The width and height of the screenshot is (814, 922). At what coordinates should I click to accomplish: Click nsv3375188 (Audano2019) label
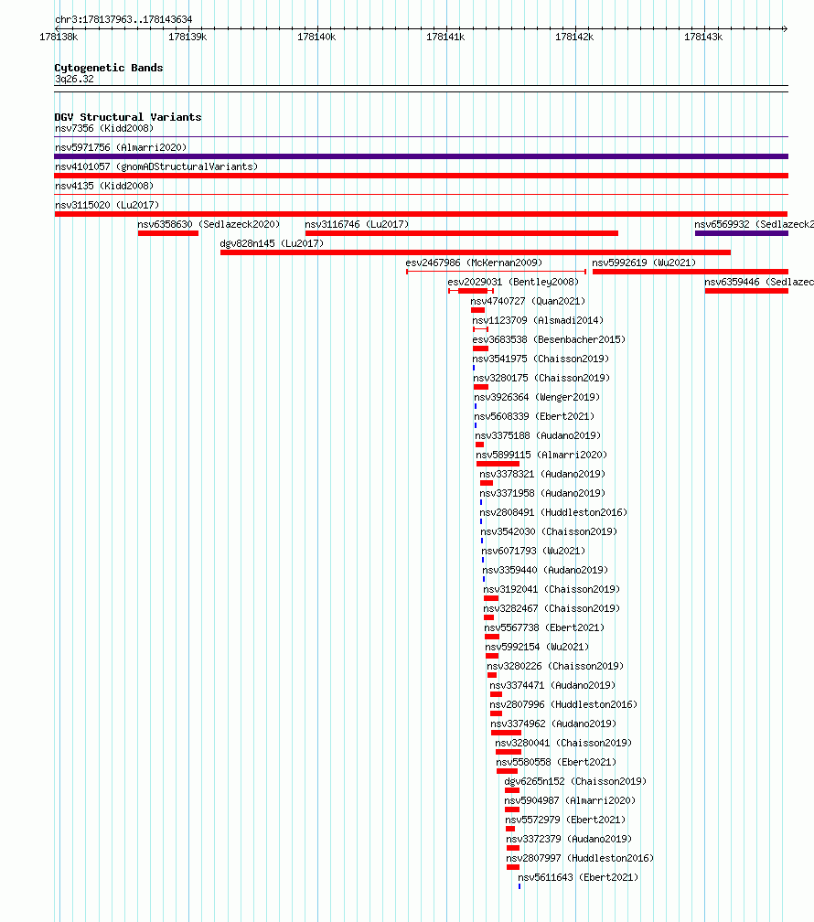(538, 435)
